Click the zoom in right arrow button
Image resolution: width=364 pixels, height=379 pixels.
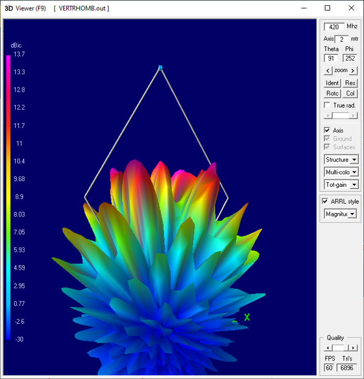pyautogui.click(x=353, y=71)
